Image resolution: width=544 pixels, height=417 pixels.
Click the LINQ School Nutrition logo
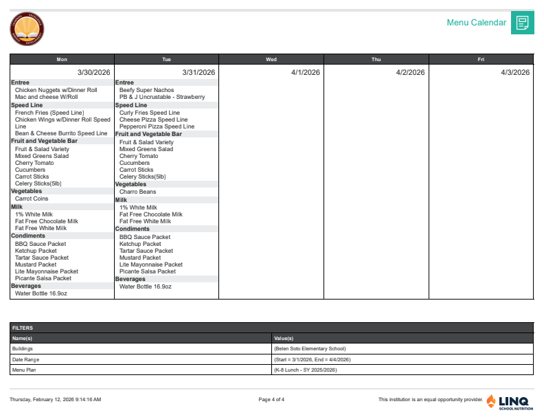(509, 402)
